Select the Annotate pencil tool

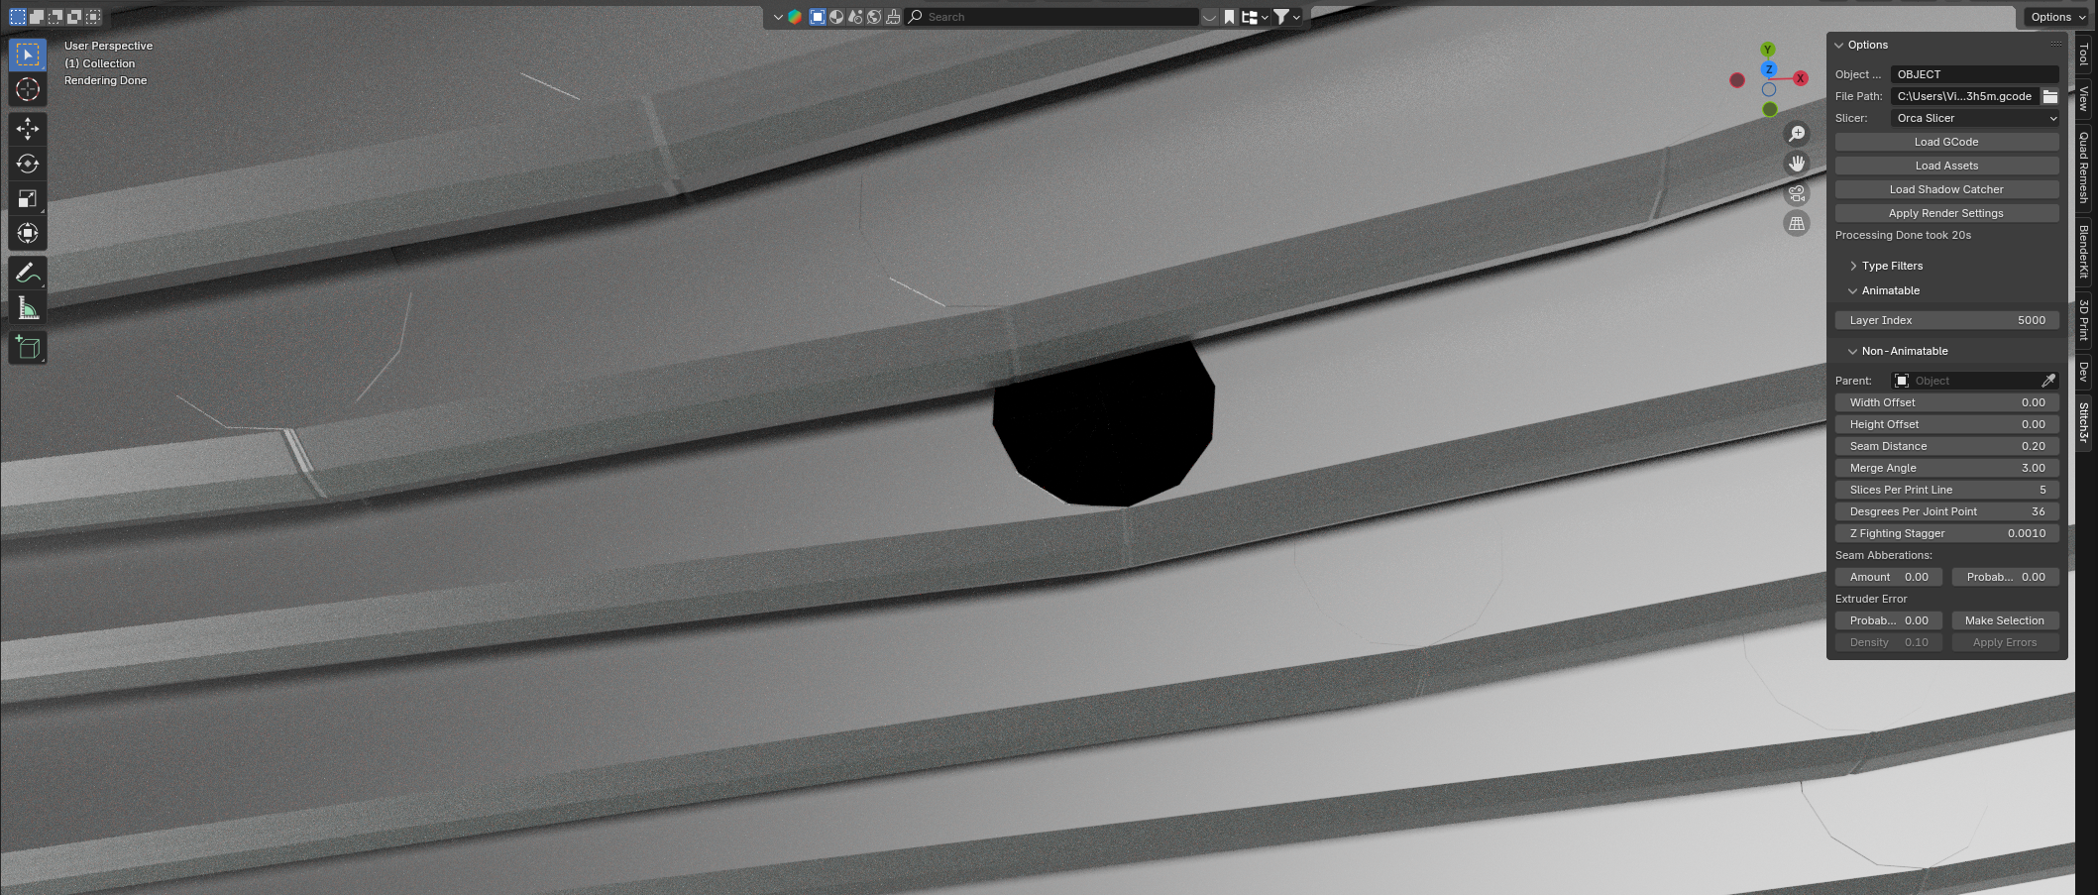(x=28, y=273)
